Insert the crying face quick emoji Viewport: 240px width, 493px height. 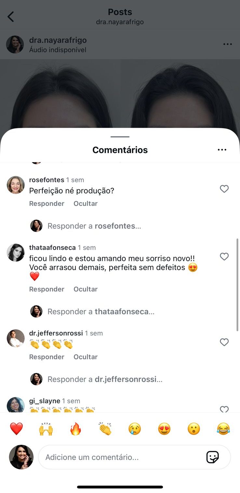point(135,429)
